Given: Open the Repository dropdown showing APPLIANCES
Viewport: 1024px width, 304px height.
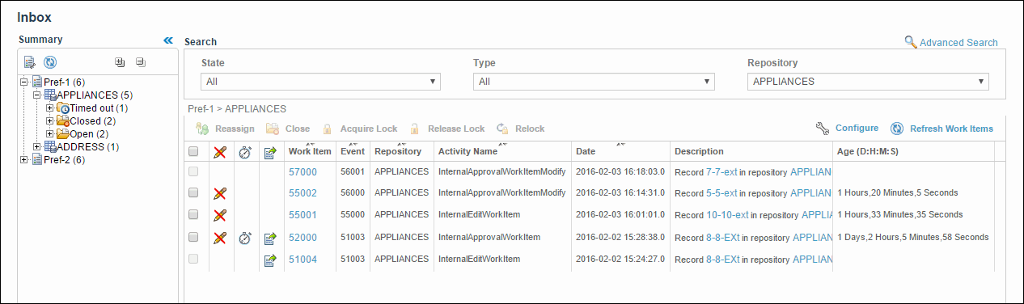Looking at the screenshot, I should (869, 82).
